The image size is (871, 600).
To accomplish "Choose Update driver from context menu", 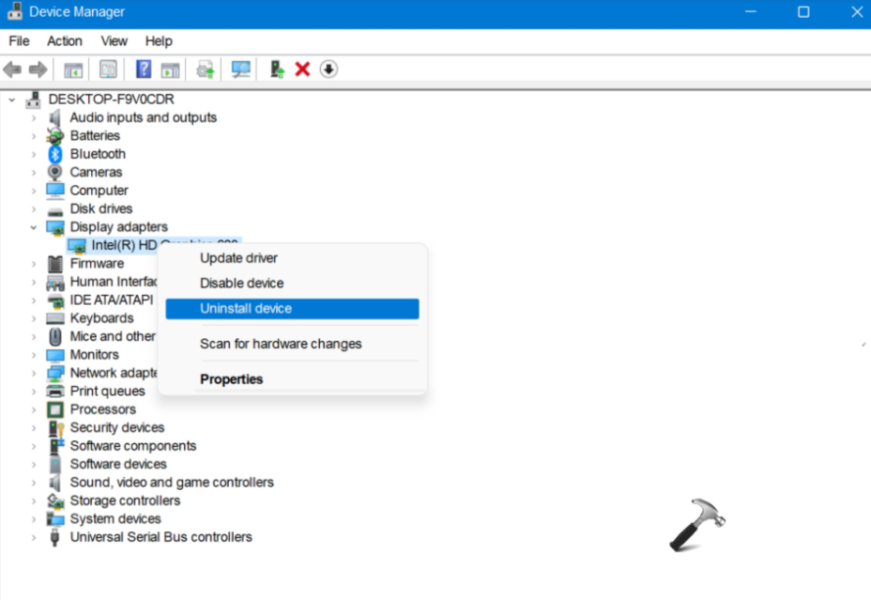I will [x=292, y=258].
